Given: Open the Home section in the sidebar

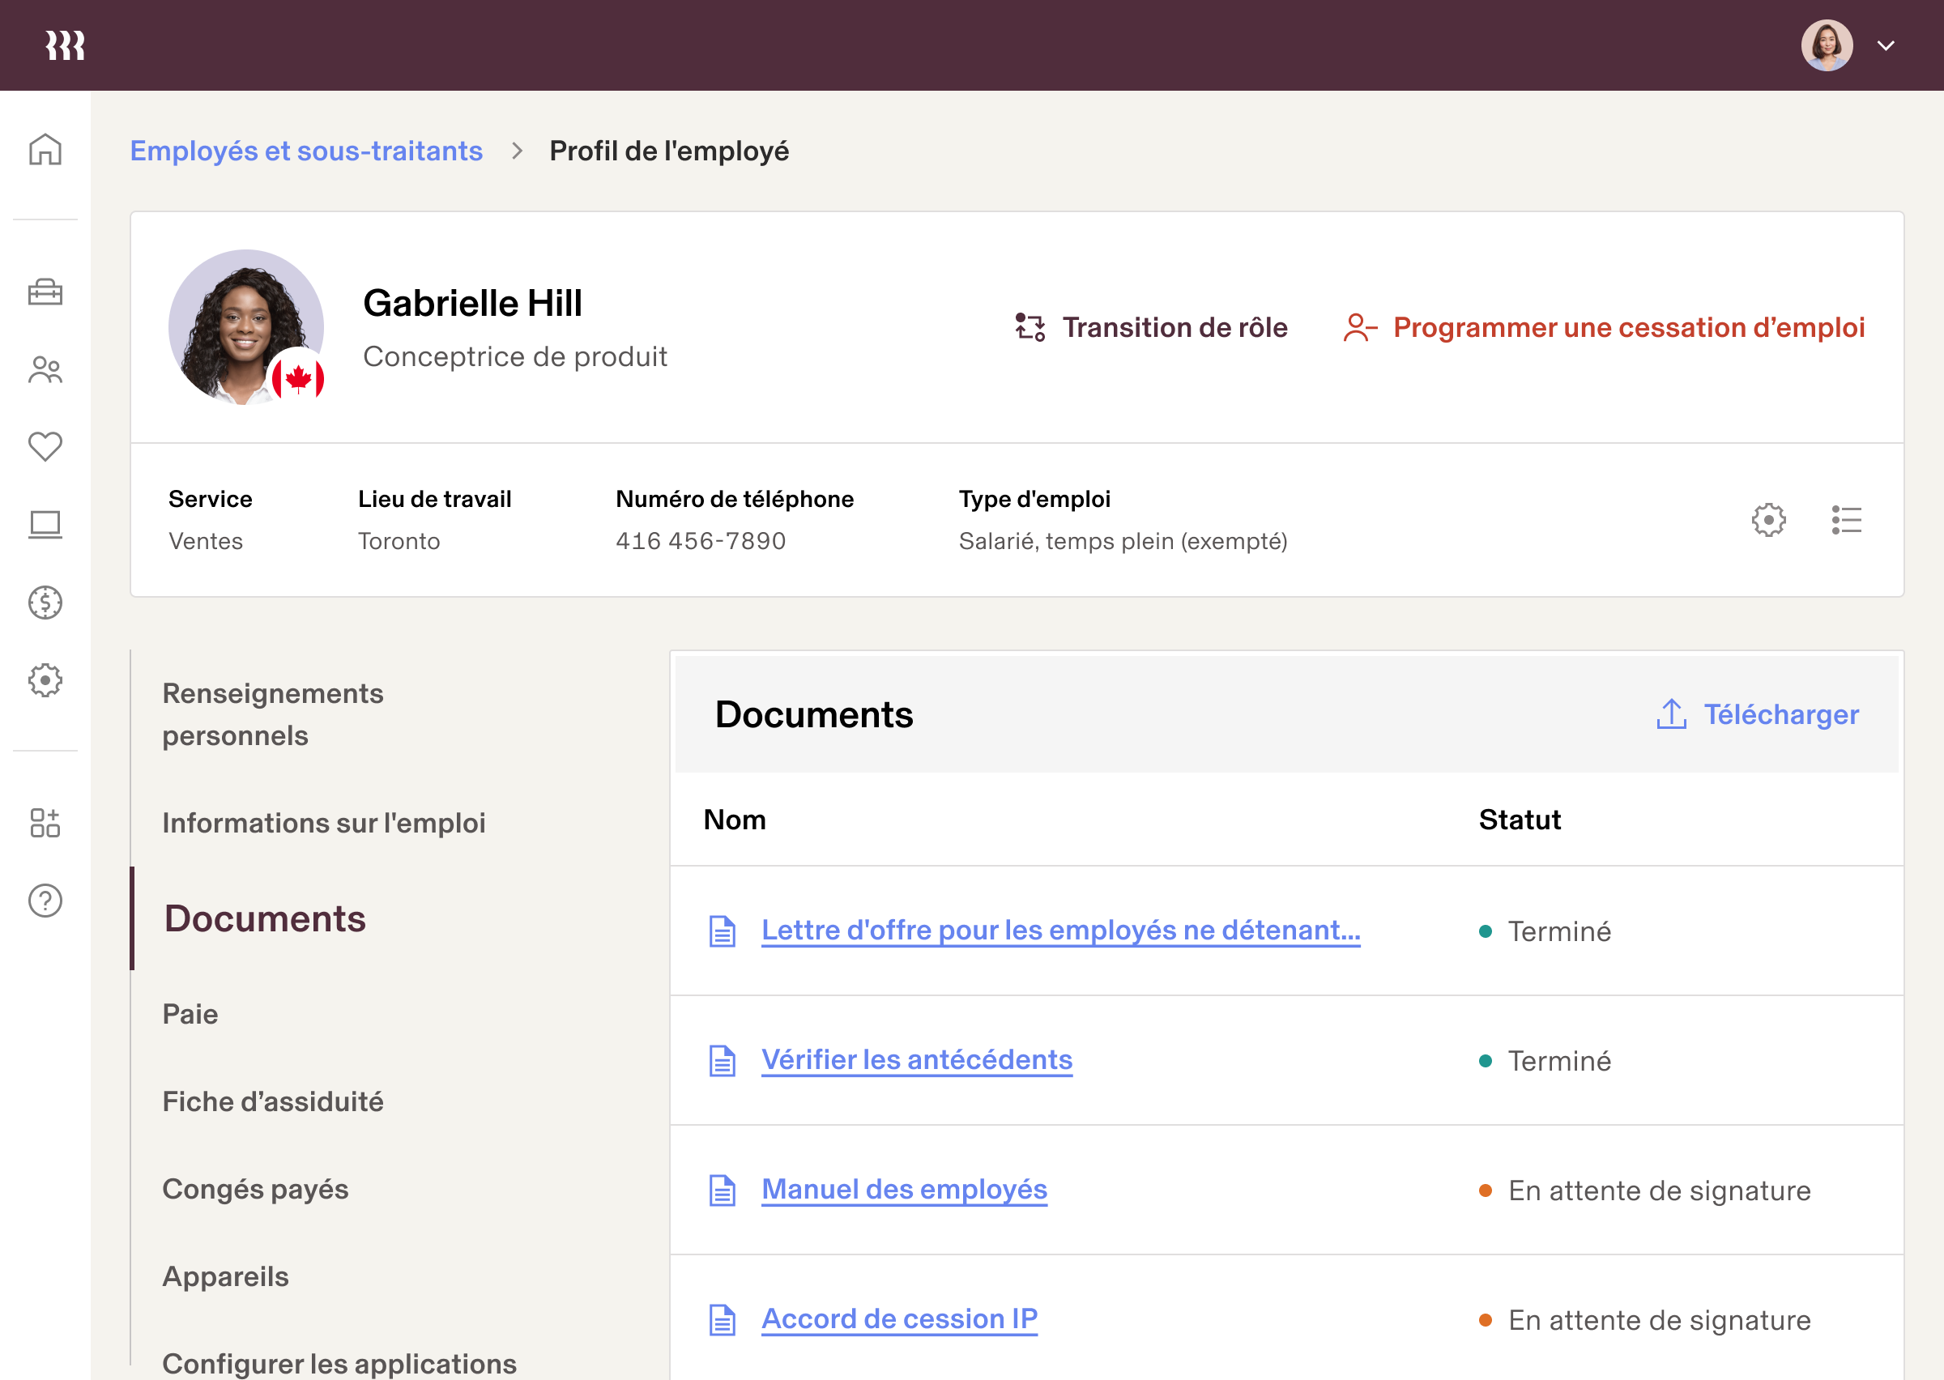Looking at the screenshot, I should [x=45, y=150].
